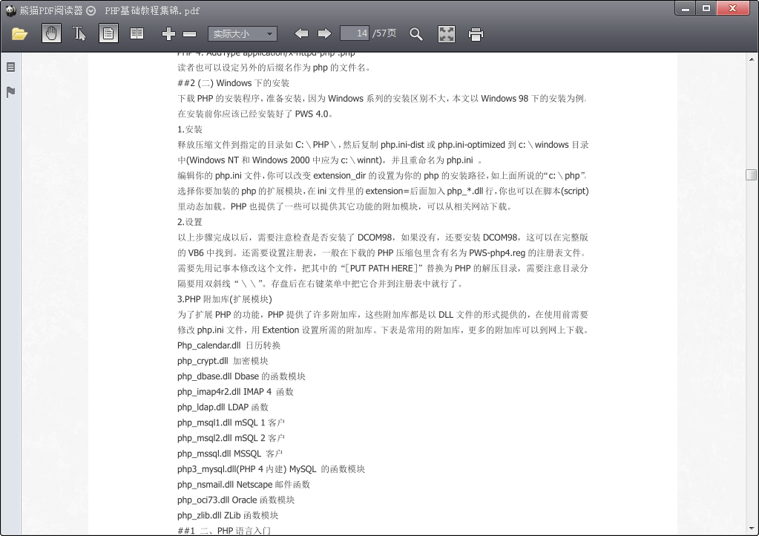This screenshot has width=759, height=536.
Task: Show the outline panel in sidebar
Action: 10,67
